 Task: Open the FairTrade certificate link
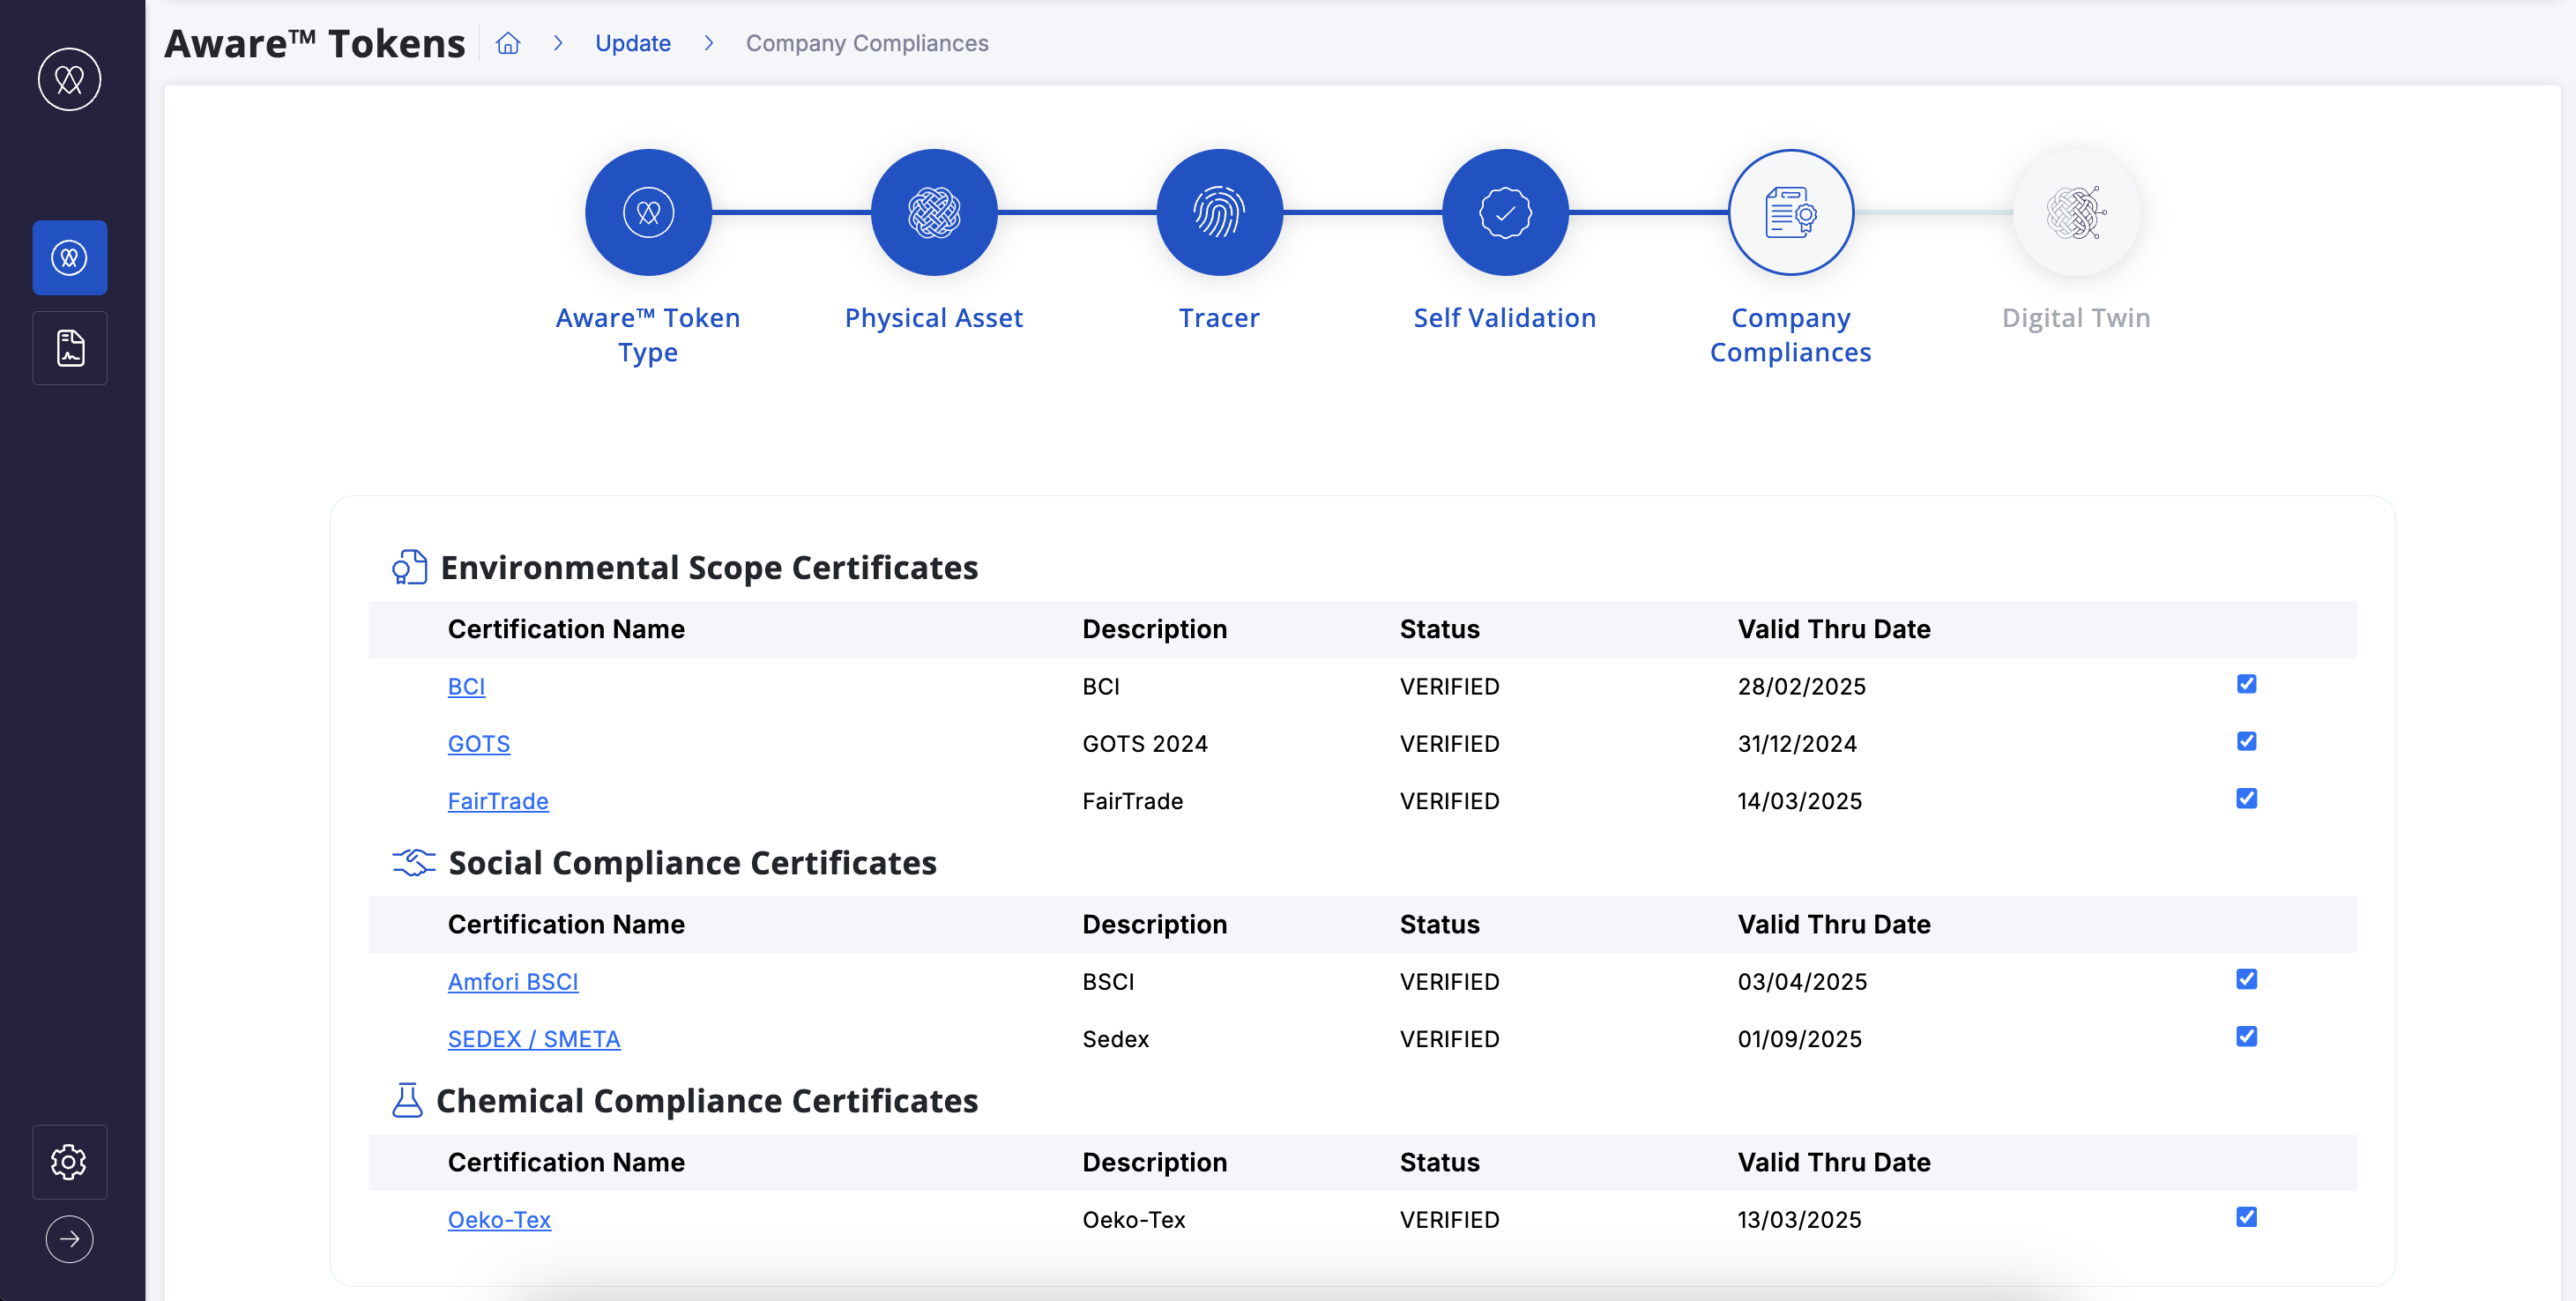point(497,801)
